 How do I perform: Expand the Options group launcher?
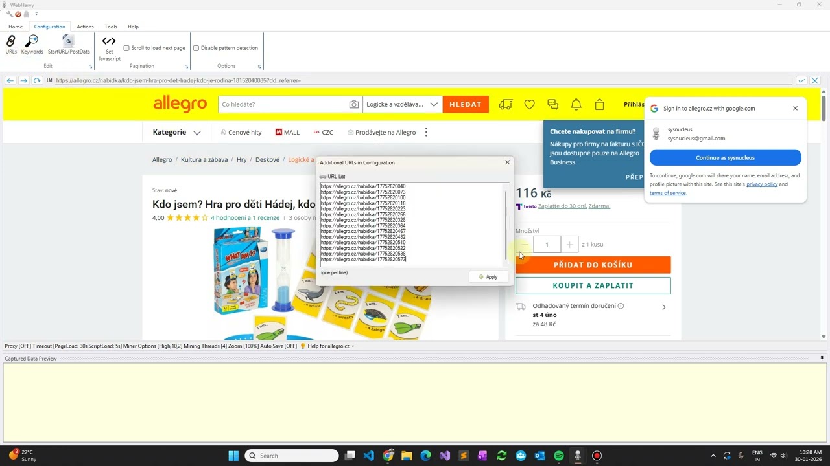tap(259, 67)
